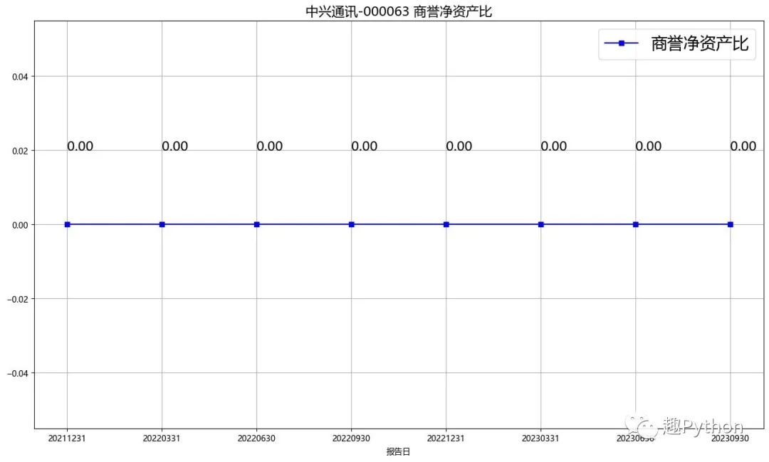769x462 pixels.
Task: Click x-axis tick label 20220331
Action: [x=162, y=439]
